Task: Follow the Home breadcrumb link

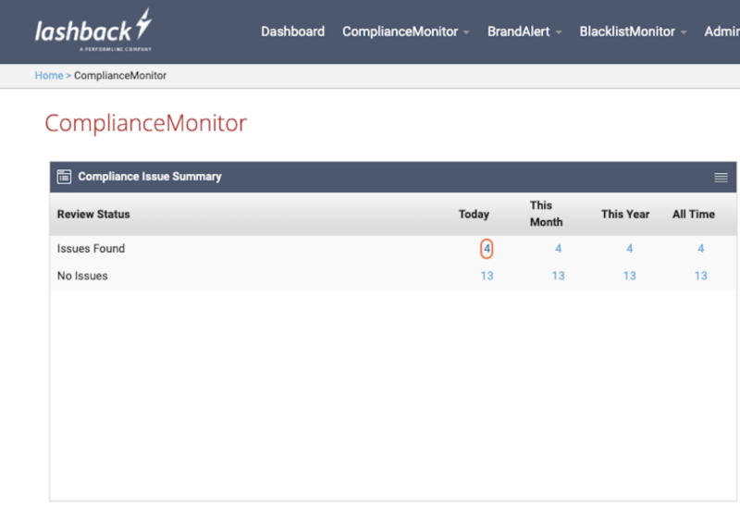Action: (48, 76)
